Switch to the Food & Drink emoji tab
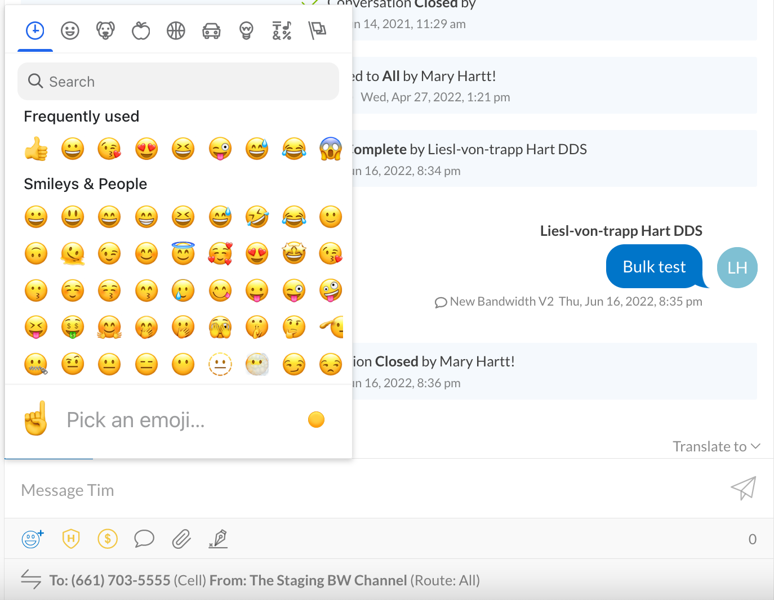Viewport: 774px width, 600px height. pyautogui.click(x=141, y=30)
